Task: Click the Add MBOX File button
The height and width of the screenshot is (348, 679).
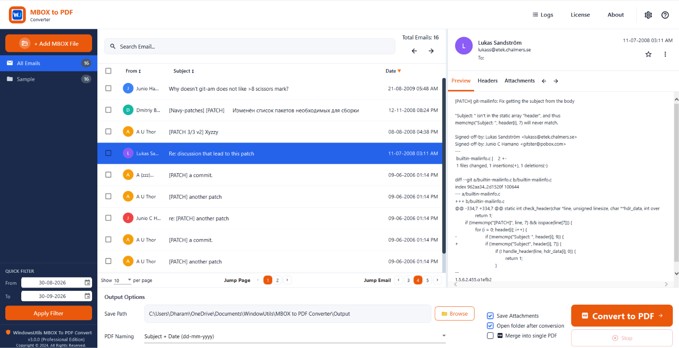Action: pyautogui.click(x=49, y=43)
